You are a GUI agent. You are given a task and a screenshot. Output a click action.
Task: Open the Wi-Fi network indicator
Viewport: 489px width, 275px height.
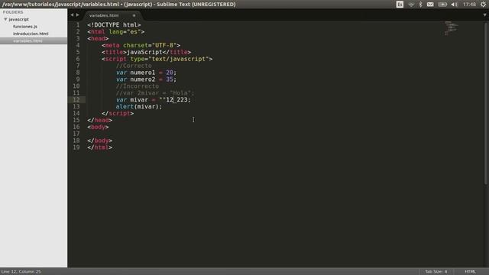point(411,5)
